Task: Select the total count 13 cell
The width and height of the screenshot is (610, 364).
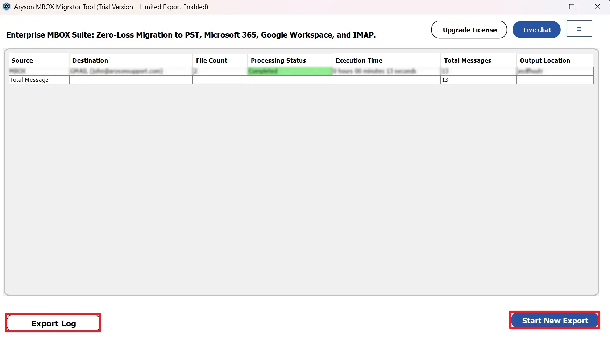Action: 479,80
